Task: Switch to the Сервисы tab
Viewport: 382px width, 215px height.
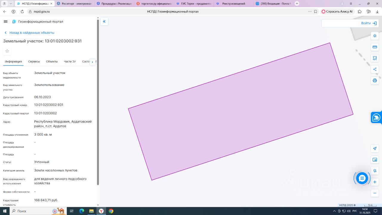Action: click(x=34, y=62)
